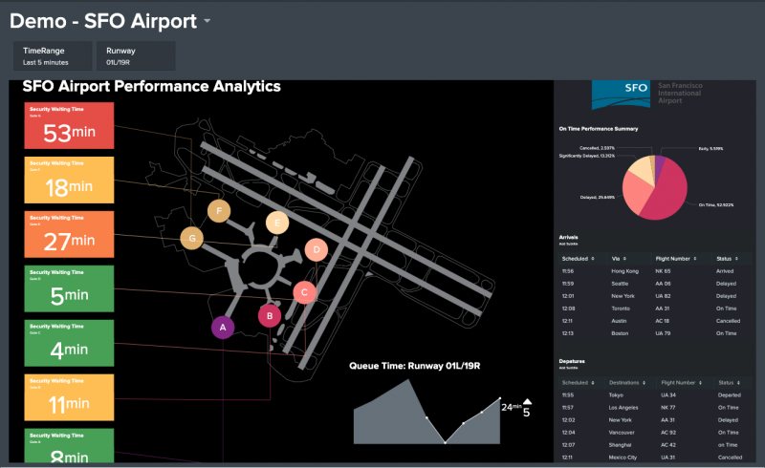This screenshot has width=765, height=468.
Task: Sort Departures table by Destinations column
Action: (627, 383)
